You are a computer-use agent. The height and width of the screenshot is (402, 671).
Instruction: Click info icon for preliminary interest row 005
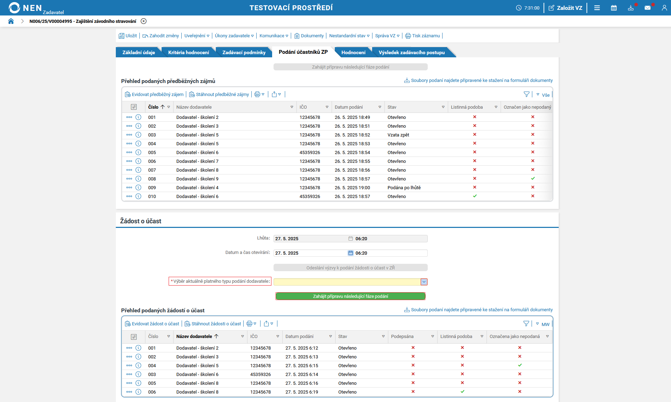(138, 152)
